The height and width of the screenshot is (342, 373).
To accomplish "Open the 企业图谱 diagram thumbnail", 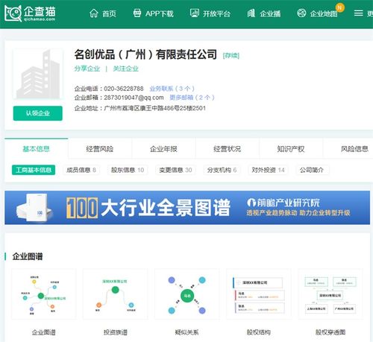I will [x=44, y=294].
